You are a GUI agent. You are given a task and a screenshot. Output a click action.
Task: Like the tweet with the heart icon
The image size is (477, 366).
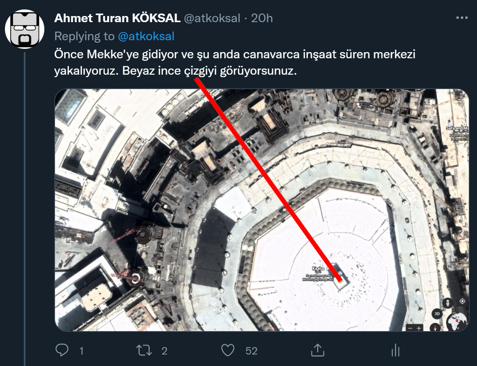tap(228, 350)
